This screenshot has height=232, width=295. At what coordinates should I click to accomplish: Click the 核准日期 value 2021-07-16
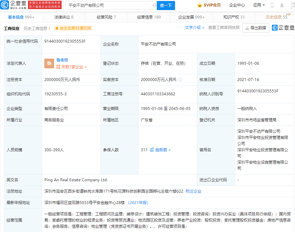pyautogui.click(x=248, y=80)
